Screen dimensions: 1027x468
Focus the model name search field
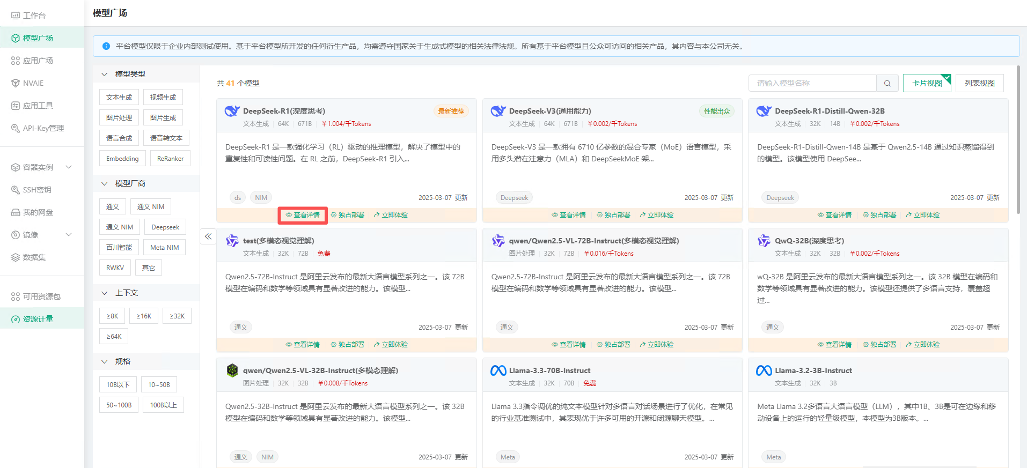[x=812, y=83]
